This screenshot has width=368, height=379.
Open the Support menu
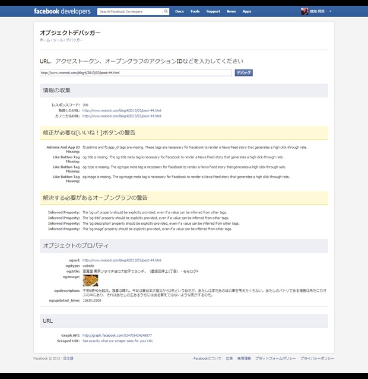pyautogui.click(x=213, y=11)
